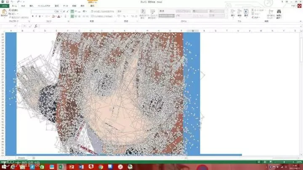Apply cell borders button
Image resolution: width=303 pixels, height=170 pixels.
tap(46, 16)
